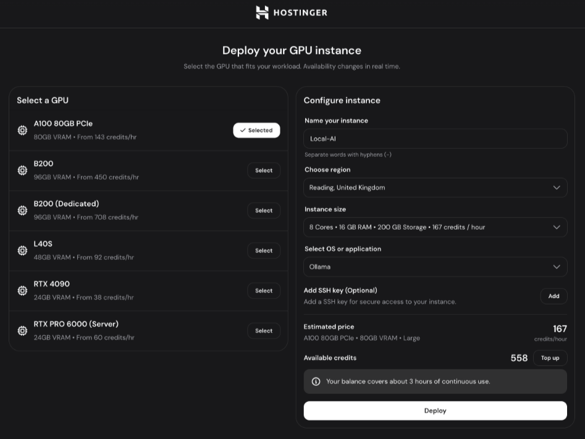Add an SSH key
585x439 pixels.
click(553, 296)
